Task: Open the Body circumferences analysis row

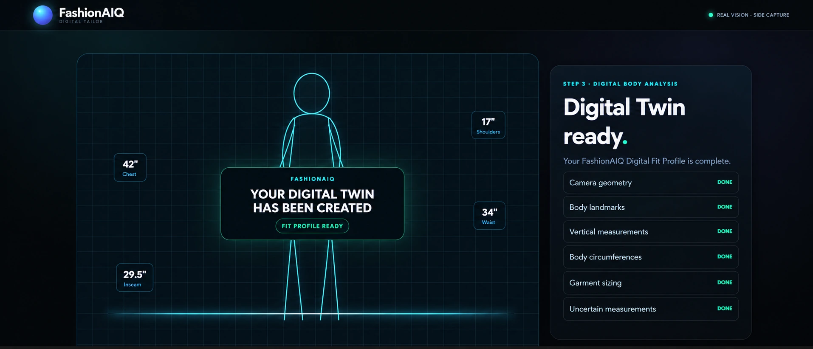Action: (x=651, y=257)
